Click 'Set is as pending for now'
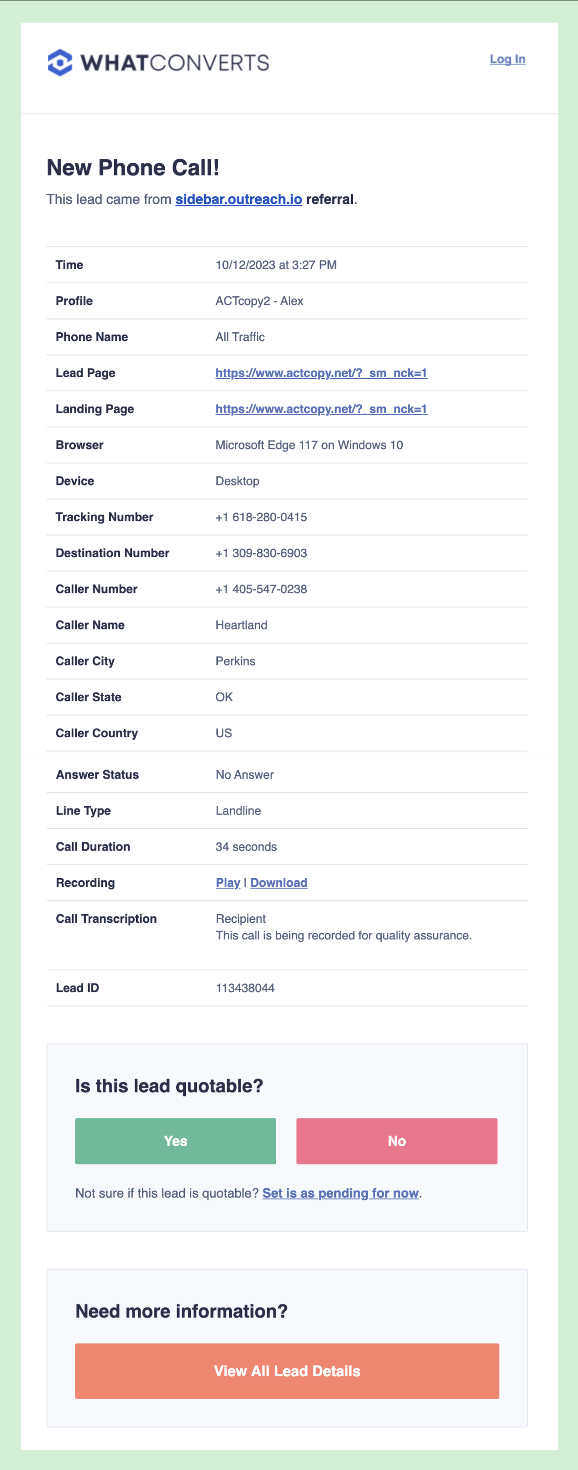The height and width of the screenshot is (1470, 578). [x=340, y=1193]
